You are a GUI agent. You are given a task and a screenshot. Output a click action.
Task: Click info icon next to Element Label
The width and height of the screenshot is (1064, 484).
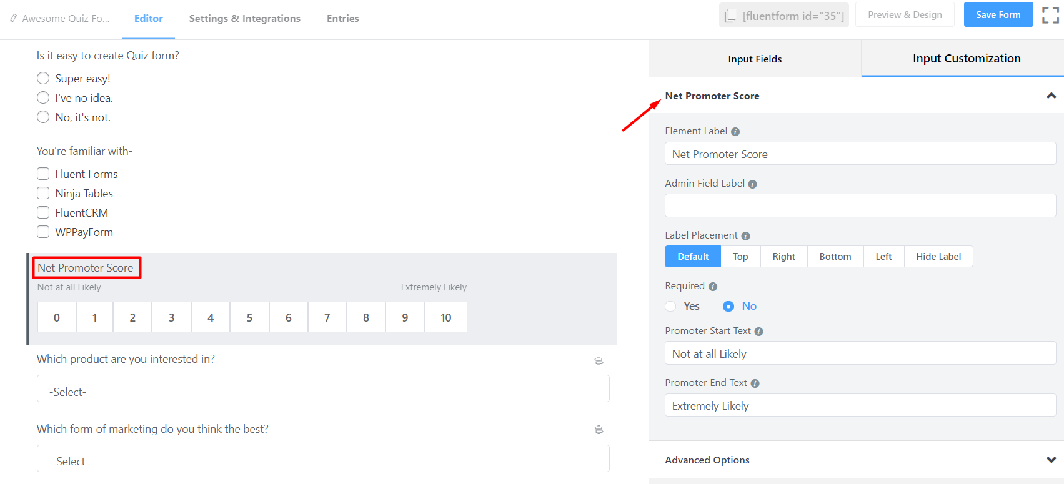(735, 132)
